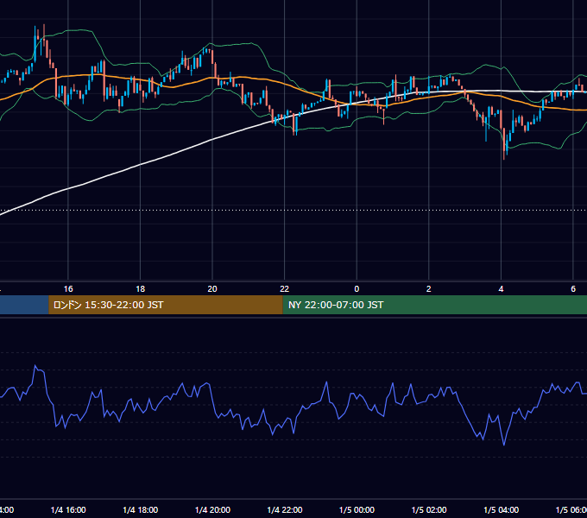Click the '1/4 20:00' indicator time label
Viewport: 587px width, 518px height.
tap(212, 510)
